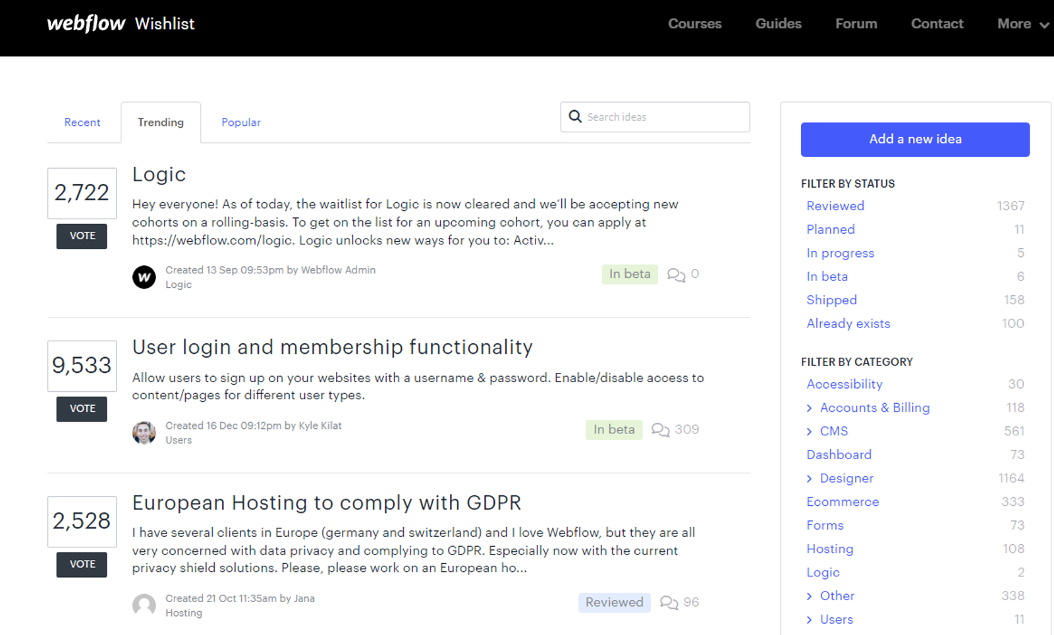Open comments icon showing 309 comments
The height and width of the screenshot is (635, 1054).
pyautogui.click(x=660, y=430)
